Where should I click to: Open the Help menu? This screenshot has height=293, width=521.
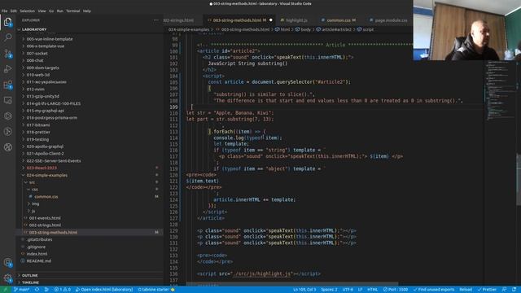point(87,11)
